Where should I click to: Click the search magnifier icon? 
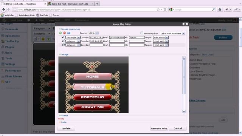(x=213, y=9)
